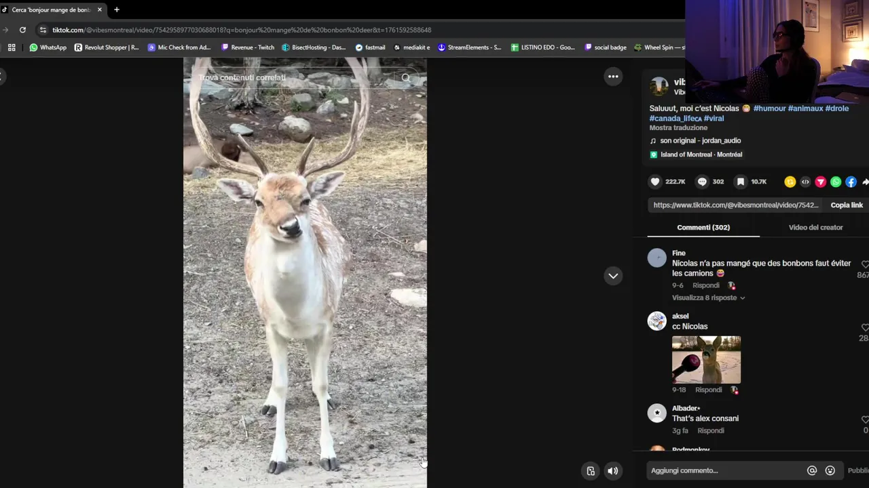This screenshot has height=488, width=869.
Task: Open the Mic Check from Ad... bookmark
Action: point(179,47)
